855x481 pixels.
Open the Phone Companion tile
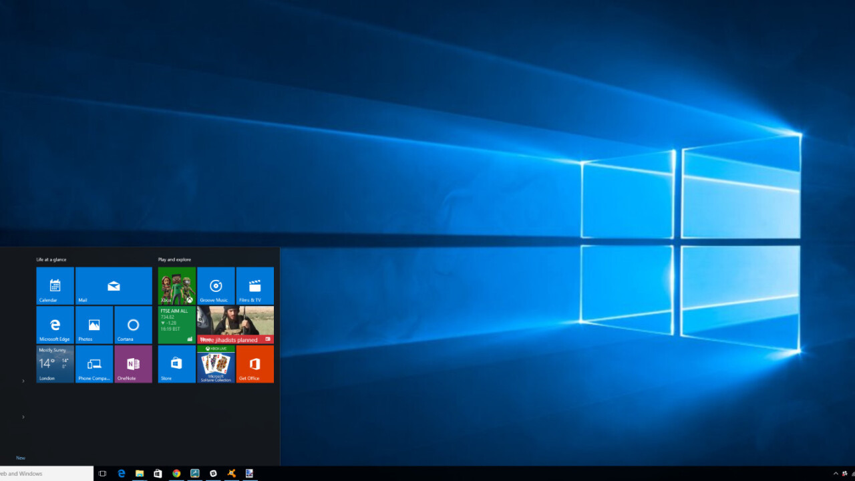(94, 364)
